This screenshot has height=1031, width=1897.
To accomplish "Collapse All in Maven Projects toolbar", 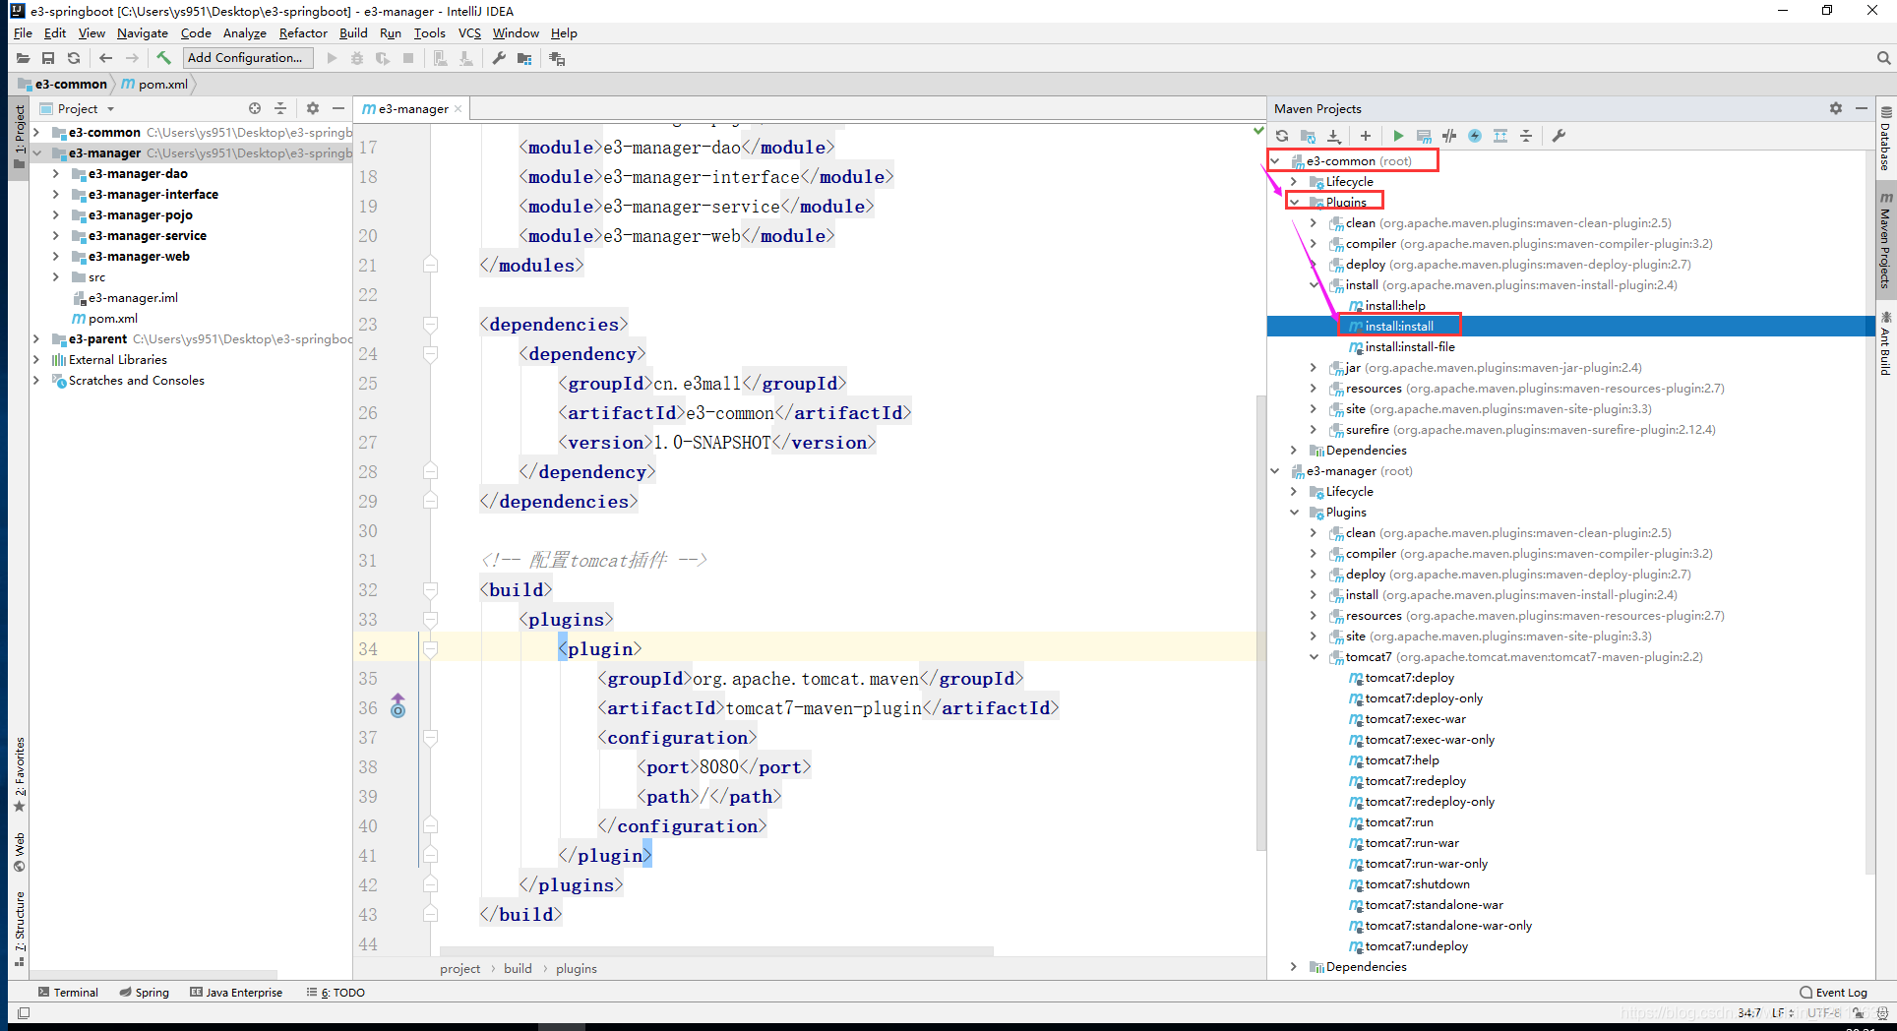I will click(x=1526, y=136).
